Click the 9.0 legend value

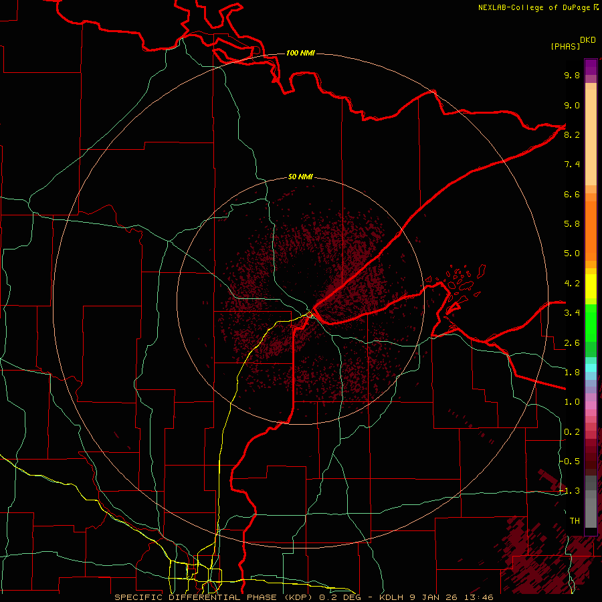point(572,105)
